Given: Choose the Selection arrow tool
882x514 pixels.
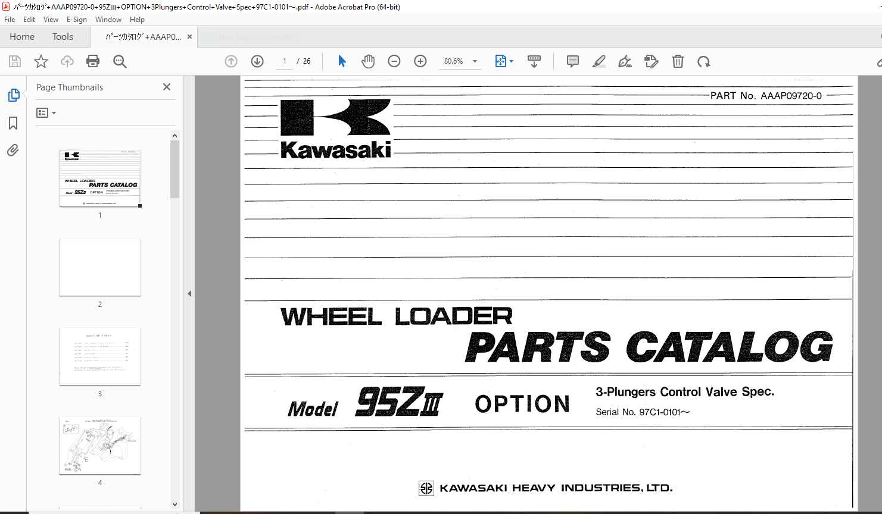Looking at the screenshot, I should click(342, 61).
